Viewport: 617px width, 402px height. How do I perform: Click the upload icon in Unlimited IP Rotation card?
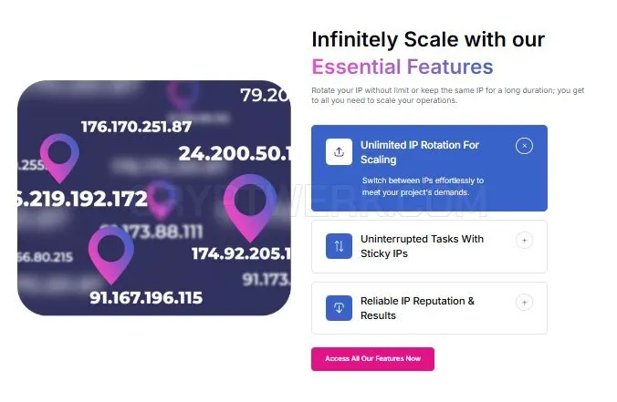(339, 151)
